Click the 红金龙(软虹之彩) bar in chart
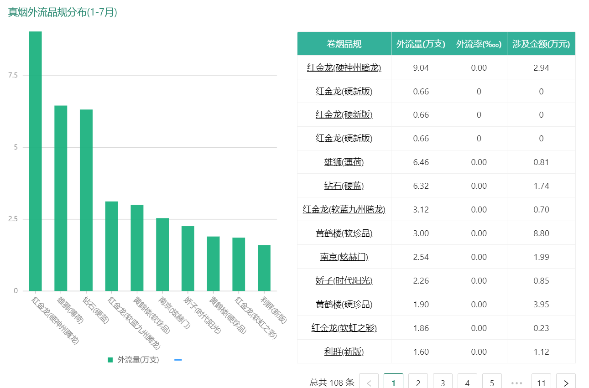 pyautogui.click(x=239, y=264)
